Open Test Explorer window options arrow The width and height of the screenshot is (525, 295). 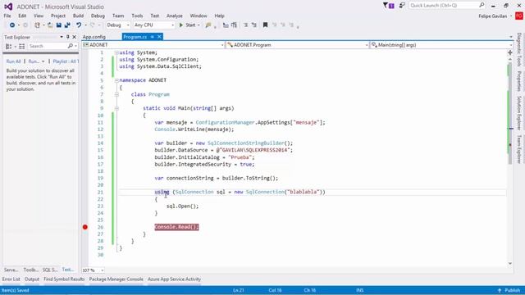[x=62, y=37]
